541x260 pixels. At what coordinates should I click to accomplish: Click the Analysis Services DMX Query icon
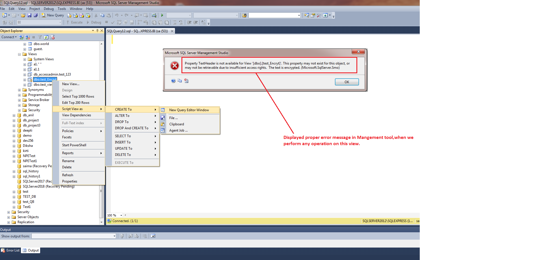[x=82, y=15]
